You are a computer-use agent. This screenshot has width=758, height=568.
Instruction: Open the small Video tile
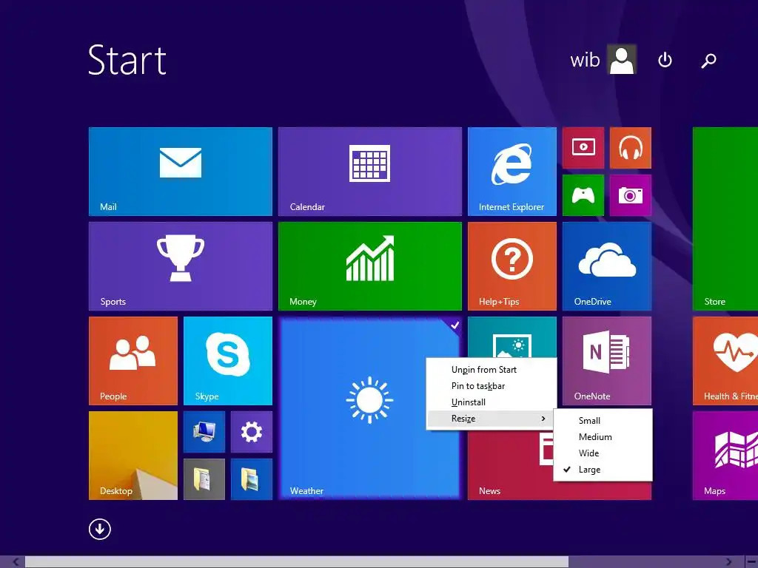pos(583,148)
